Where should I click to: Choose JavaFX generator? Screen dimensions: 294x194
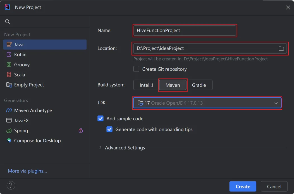click(x=45, y=121)
